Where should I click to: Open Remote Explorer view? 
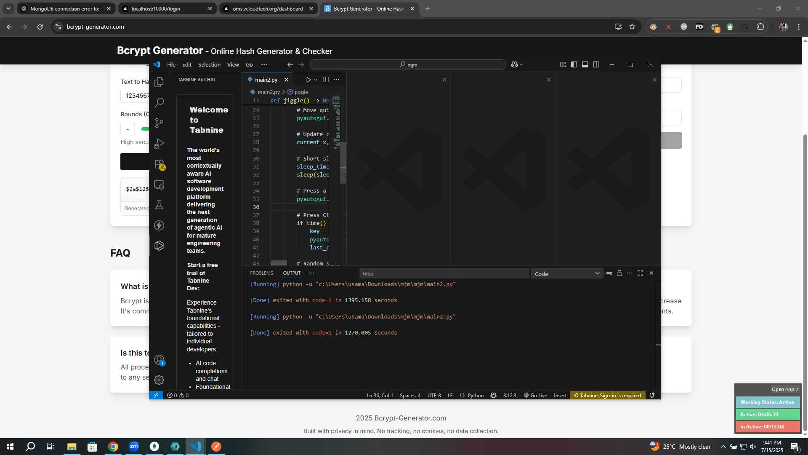pos(159,185)
